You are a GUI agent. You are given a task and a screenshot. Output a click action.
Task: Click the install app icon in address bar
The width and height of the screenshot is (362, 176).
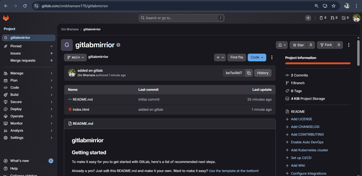click(325, 6)
